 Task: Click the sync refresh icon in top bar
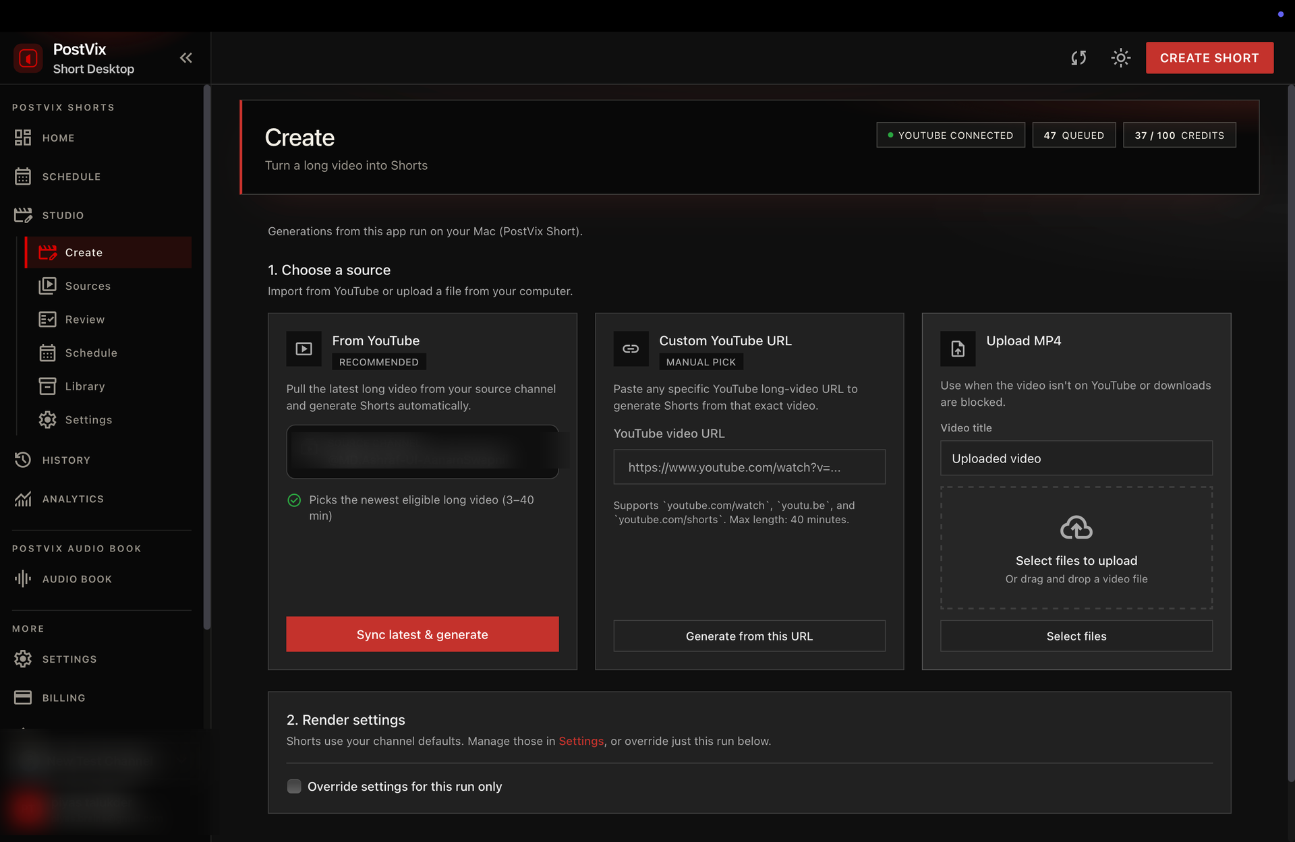(x=1078, y=58)
